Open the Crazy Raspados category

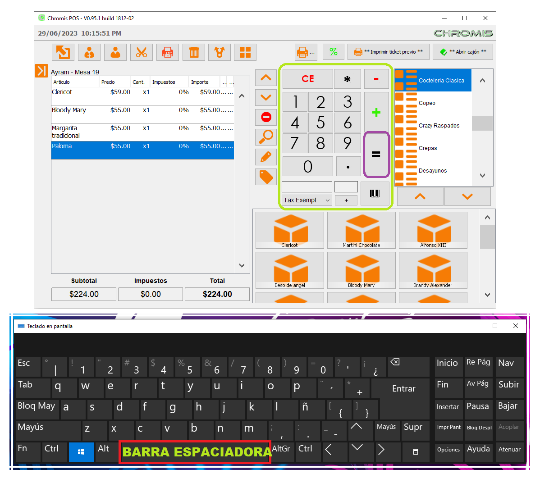tap(433, 125)
